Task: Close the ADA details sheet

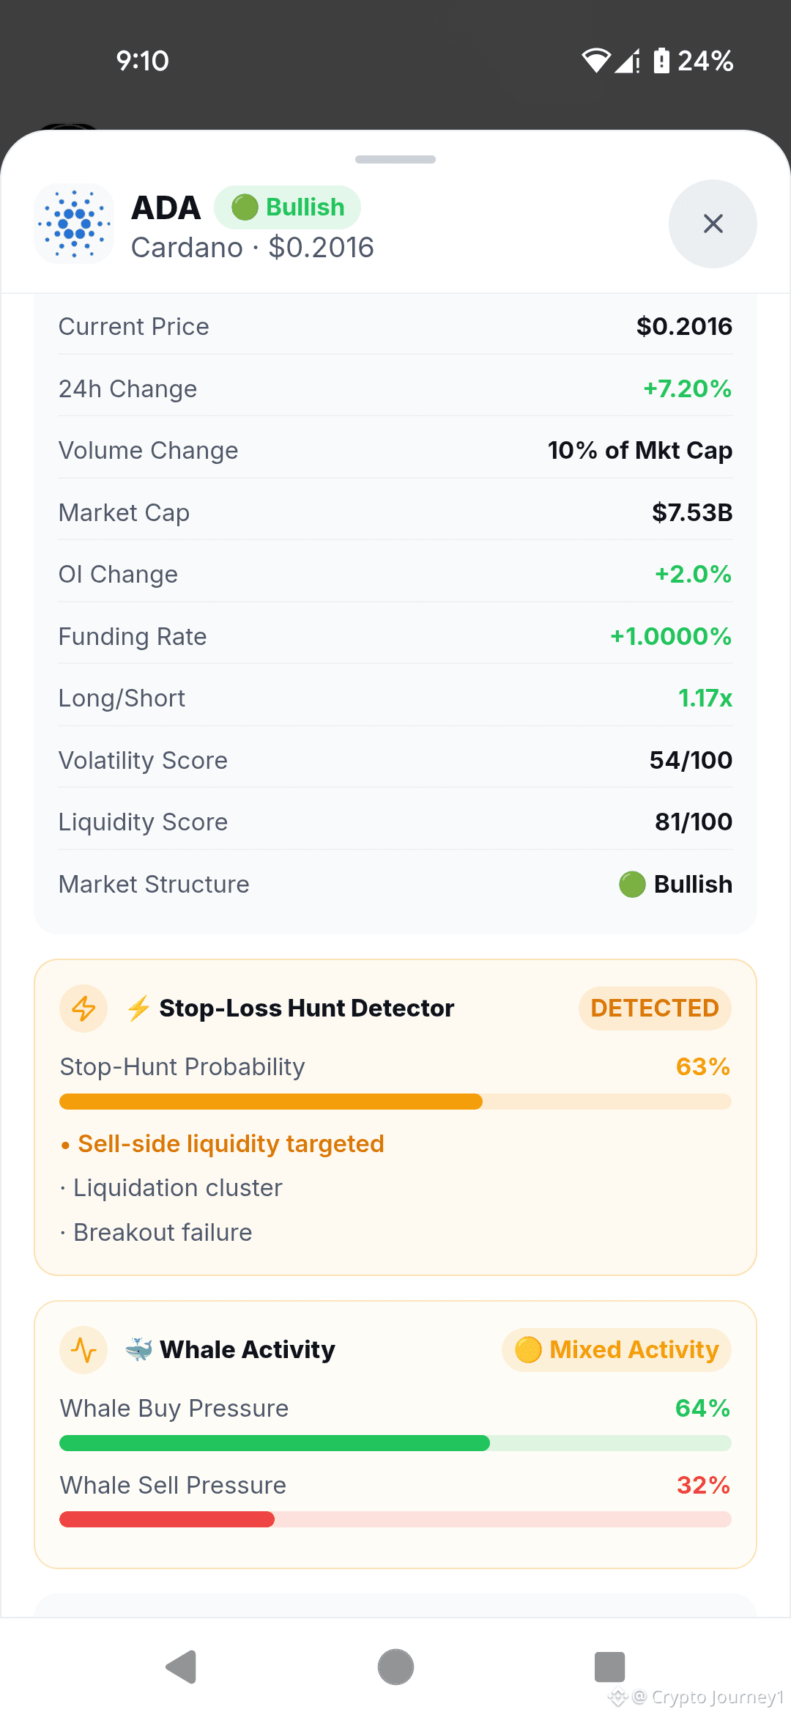Action: tap(713, 224)
